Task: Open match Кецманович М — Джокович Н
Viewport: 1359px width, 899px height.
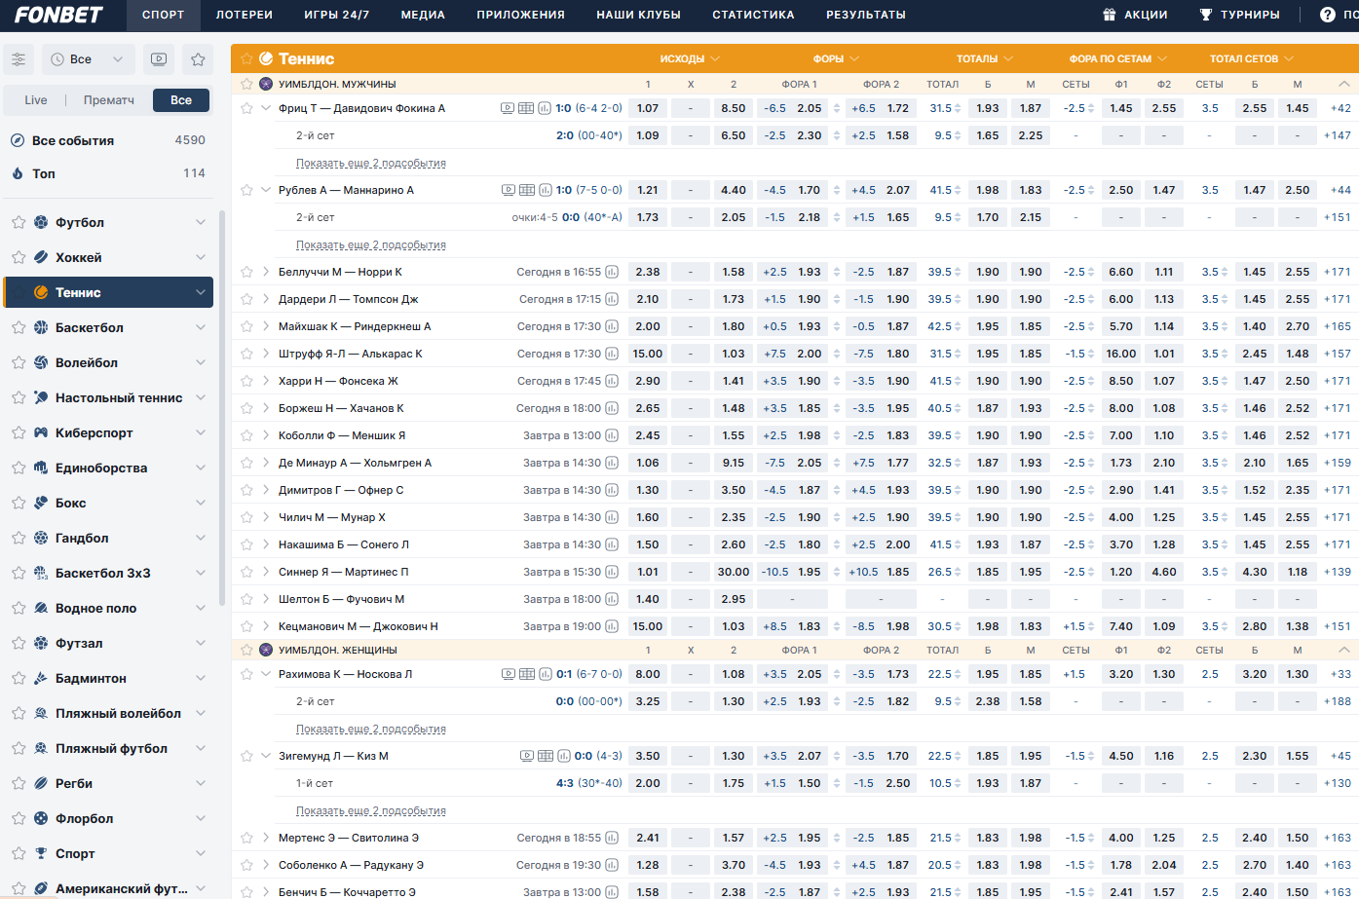Action: [x=359, y=626]
